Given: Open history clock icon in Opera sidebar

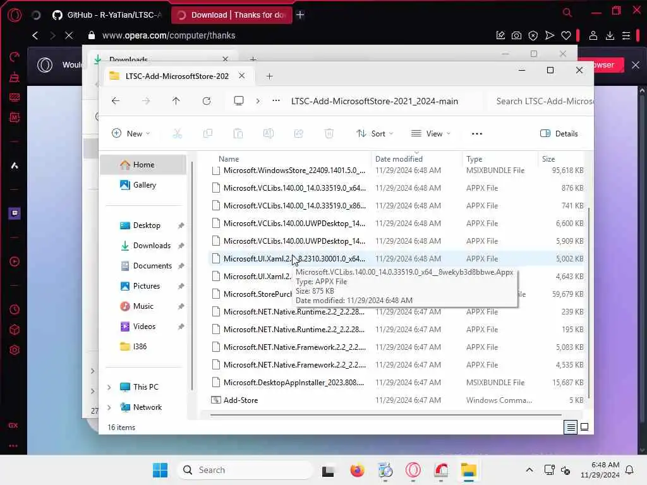Looking at the screenshot, I should [x=15, y=309].
